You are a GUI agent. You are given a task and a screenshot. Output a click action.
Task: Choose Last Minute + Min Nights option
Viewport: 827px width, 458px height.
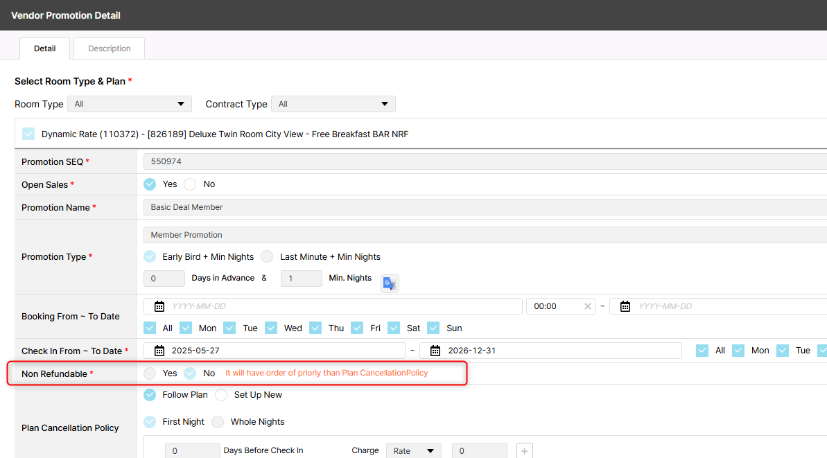tap(267, 256)
